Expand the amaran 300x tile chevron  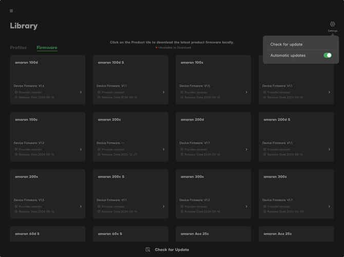329,206
